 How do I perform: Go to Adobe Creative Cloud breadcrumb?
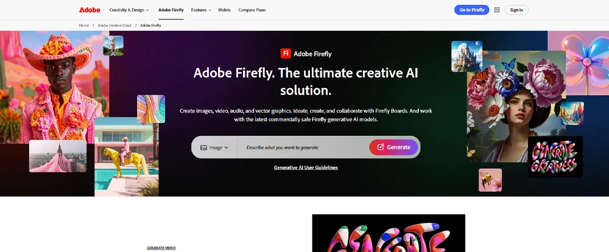point(114,25)
